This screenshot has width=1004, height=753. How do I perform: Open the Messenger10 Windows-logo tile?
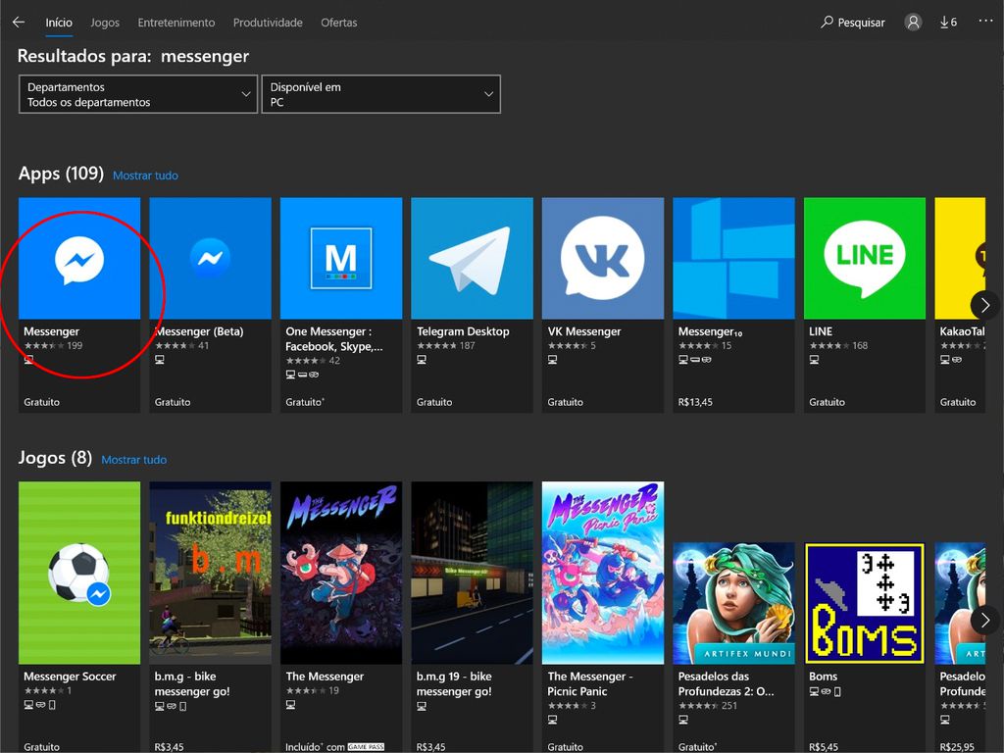click(x=733, y=258)
